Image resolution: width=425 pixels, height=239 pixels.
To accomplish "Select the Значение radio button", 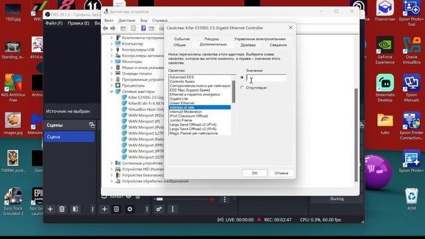I will (242, 78).
